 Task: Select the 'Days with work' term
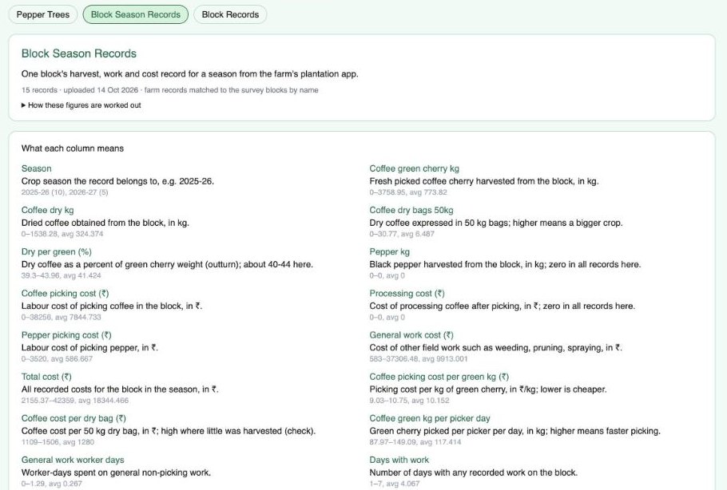pyautogui.click(x=399, y=460)
